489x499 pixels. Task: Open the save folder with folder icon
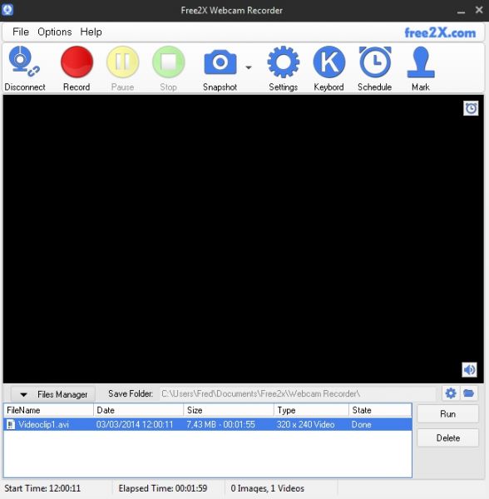[x=469, y=393]
